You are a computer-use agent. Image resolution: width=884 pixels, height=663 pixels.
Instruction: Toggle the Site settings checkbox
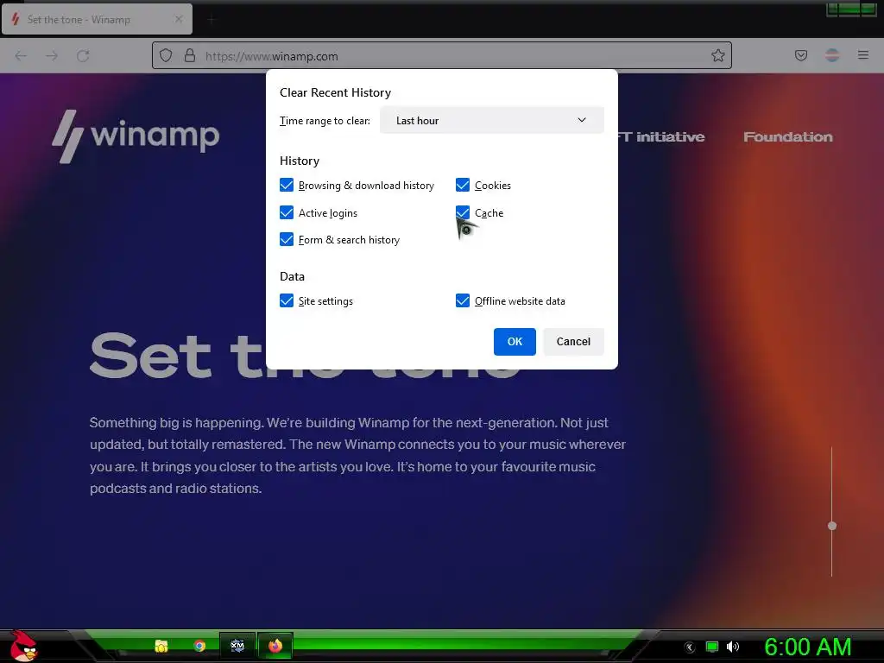[287, 300]
